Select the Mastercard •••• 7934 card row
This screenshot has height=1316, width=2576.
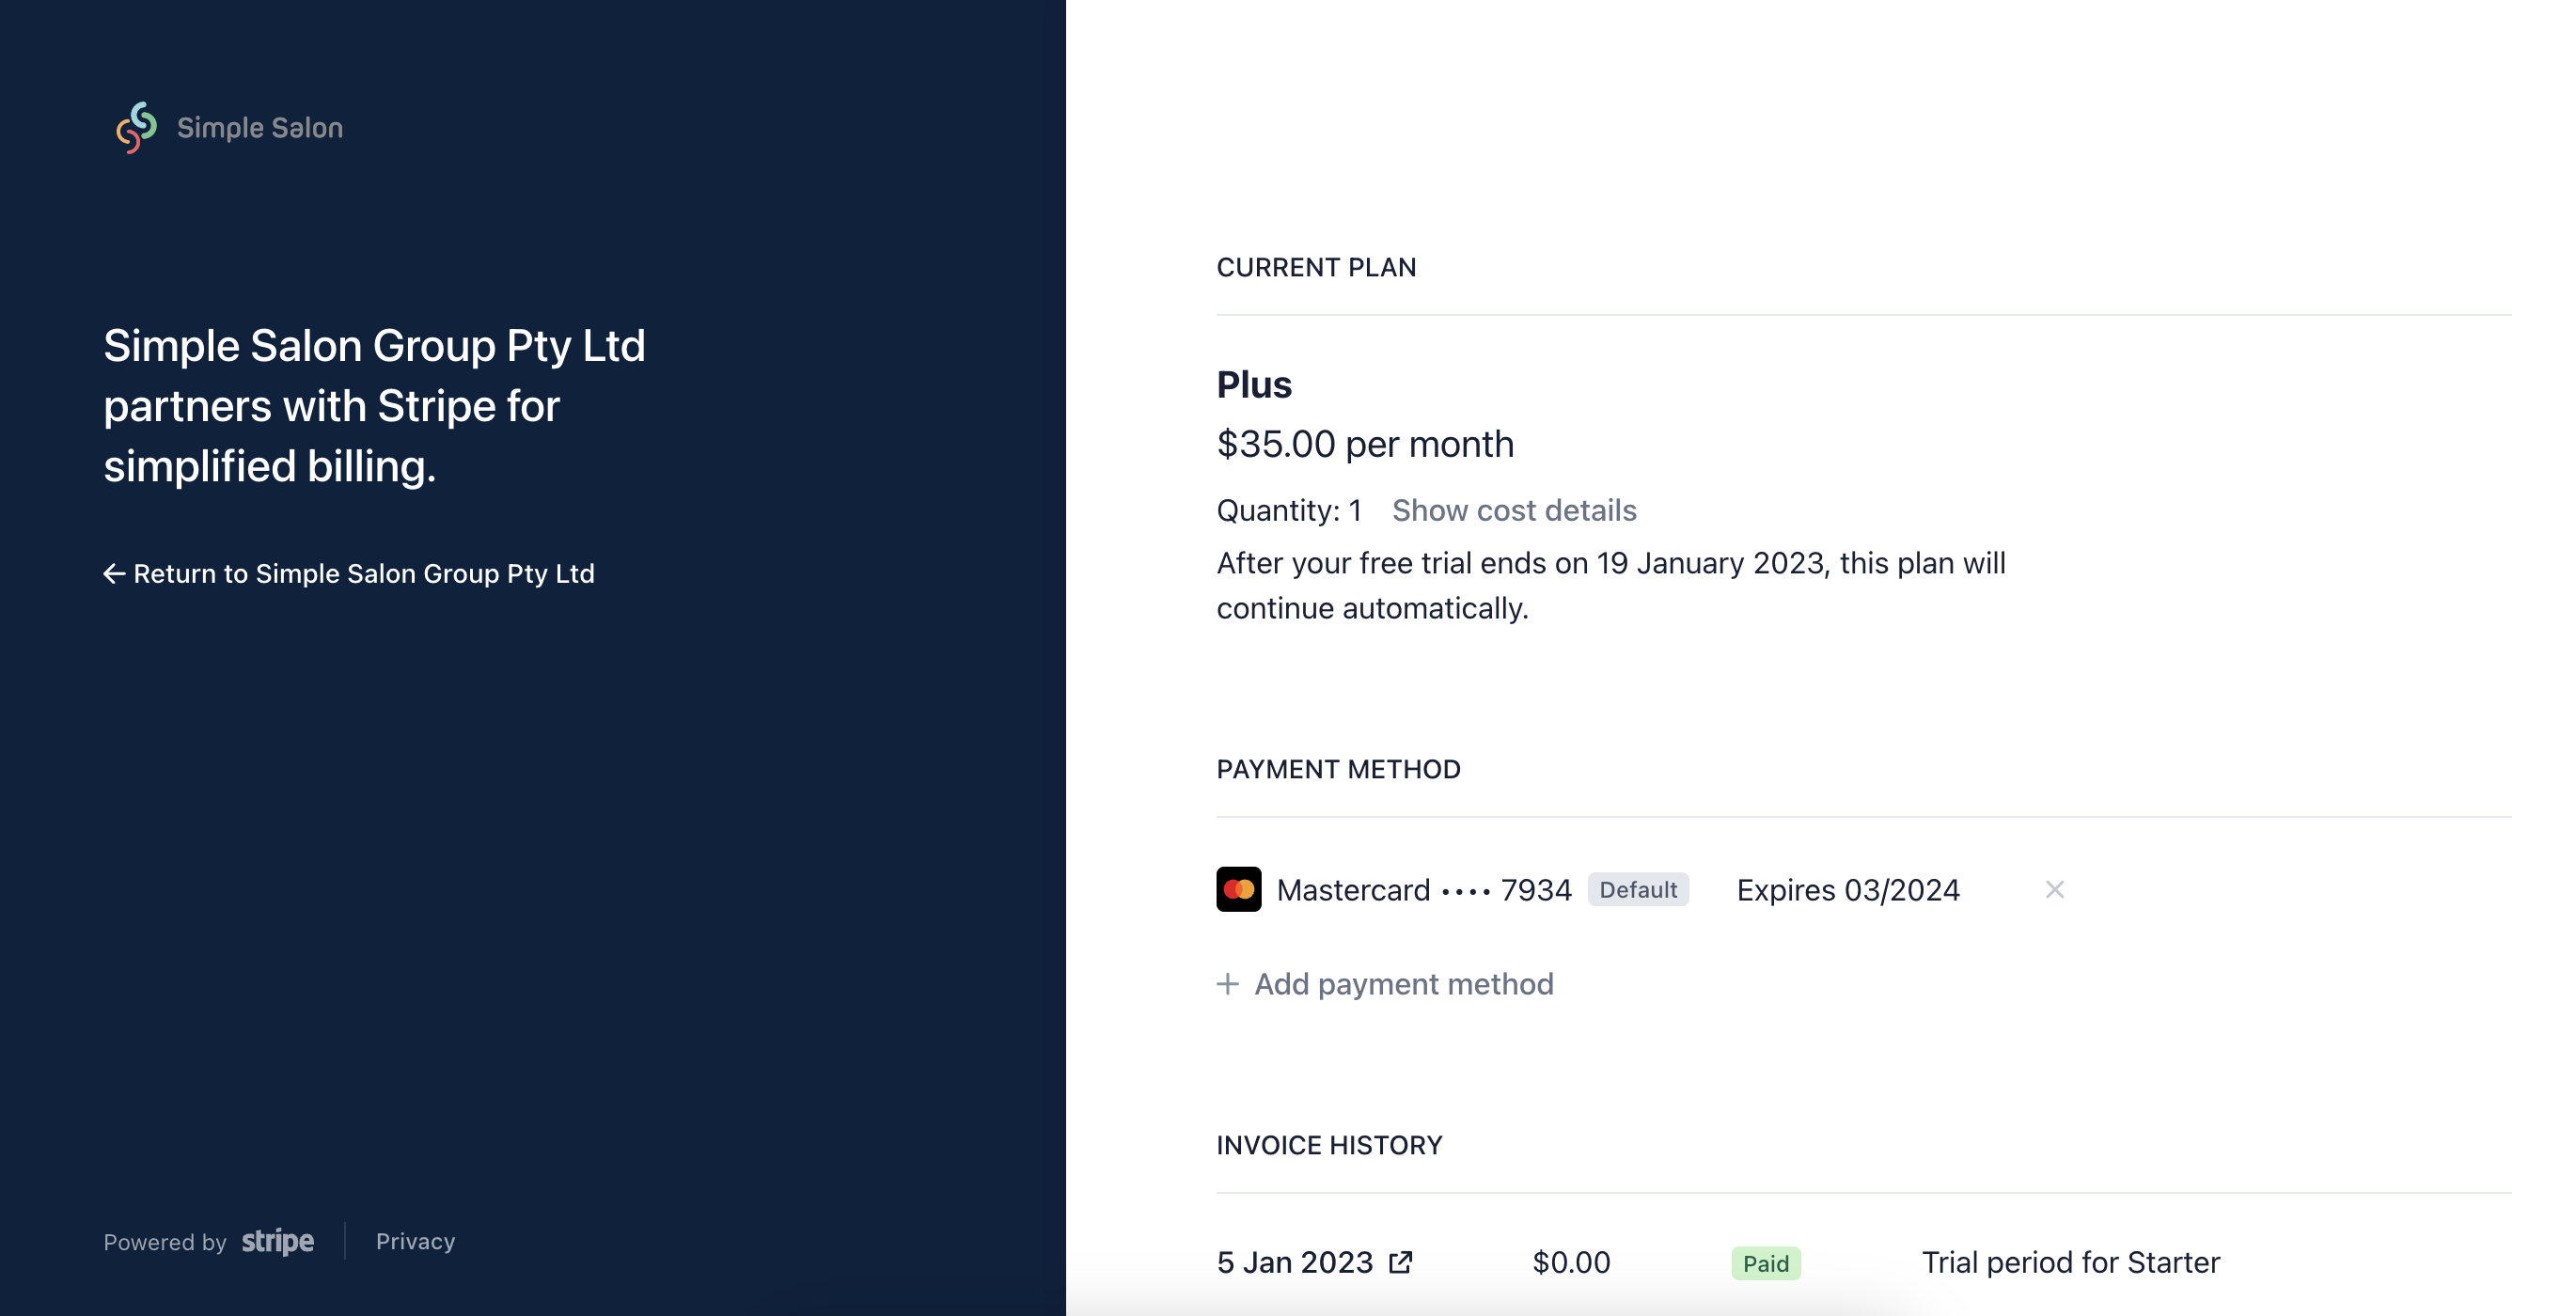[x=1640, y=889]
